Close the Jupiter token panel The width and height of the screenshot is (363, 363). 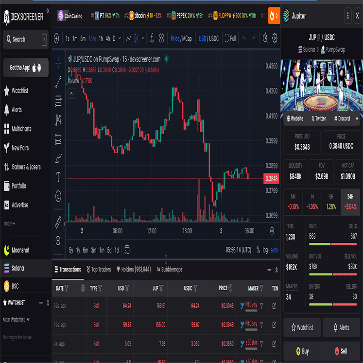(357, 16)
